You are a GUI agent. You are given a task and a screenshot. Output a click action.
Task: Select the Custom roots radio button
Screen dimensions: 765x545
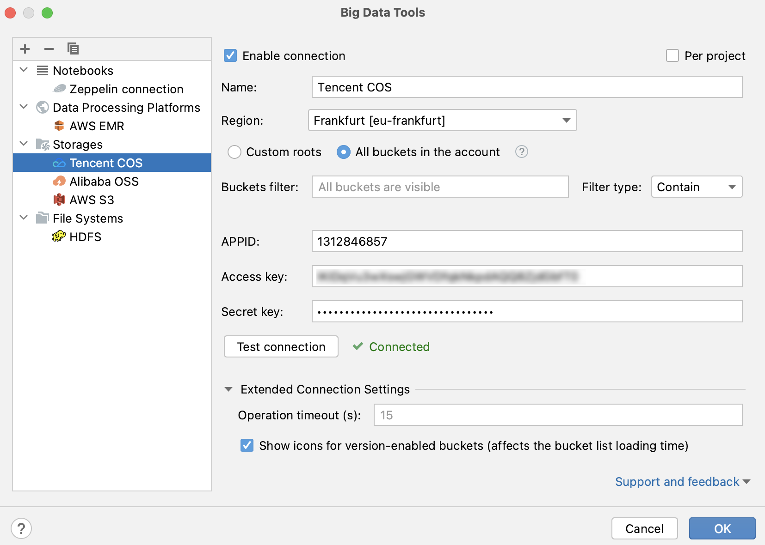pos(234,152)
